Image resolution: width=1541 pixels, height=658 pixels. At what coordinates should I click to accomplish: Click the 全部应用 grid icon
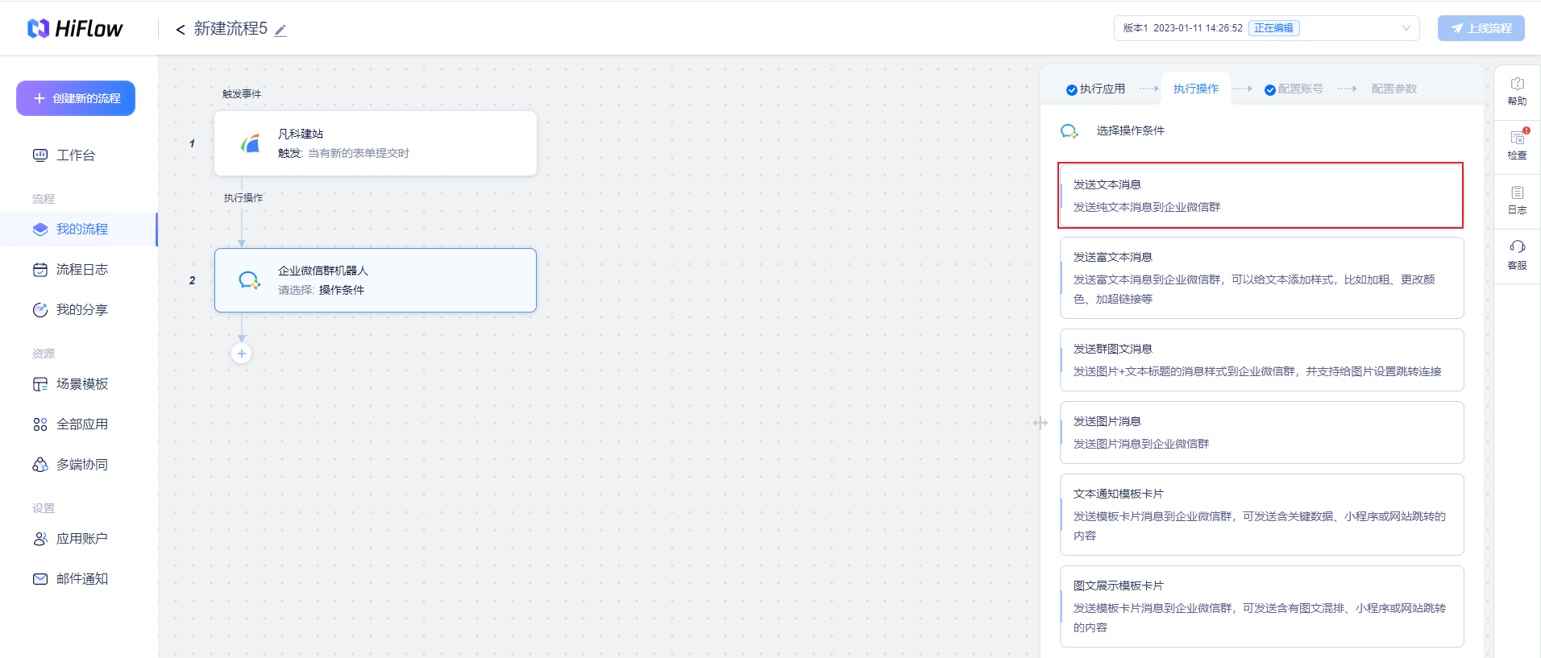pyautogui.click(x=40, y=424)
